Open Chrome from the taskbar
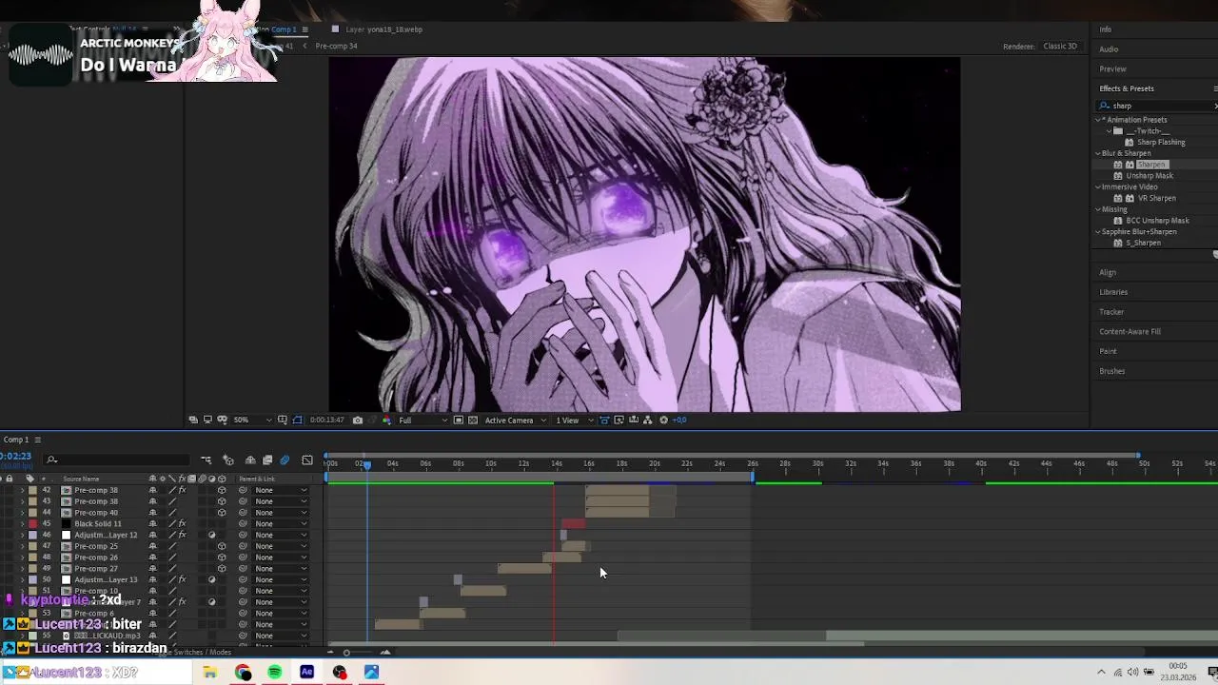Screen dimensions: 1218x685 243,673
